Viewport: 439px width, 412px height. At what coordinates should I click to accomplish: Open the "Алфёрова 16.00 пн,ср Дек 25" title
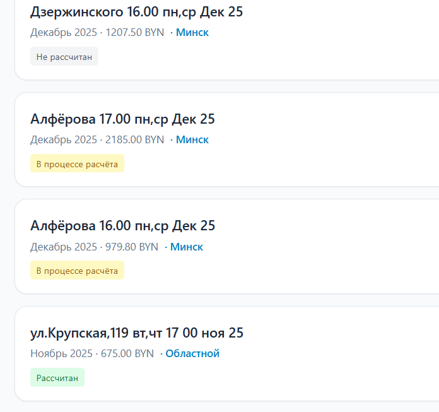(x=122, y=226)
